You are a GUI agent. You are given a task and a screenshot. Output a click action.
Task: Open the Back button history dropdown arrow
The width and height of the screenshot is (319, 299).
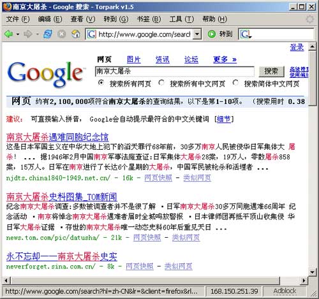tap(18, 34)
